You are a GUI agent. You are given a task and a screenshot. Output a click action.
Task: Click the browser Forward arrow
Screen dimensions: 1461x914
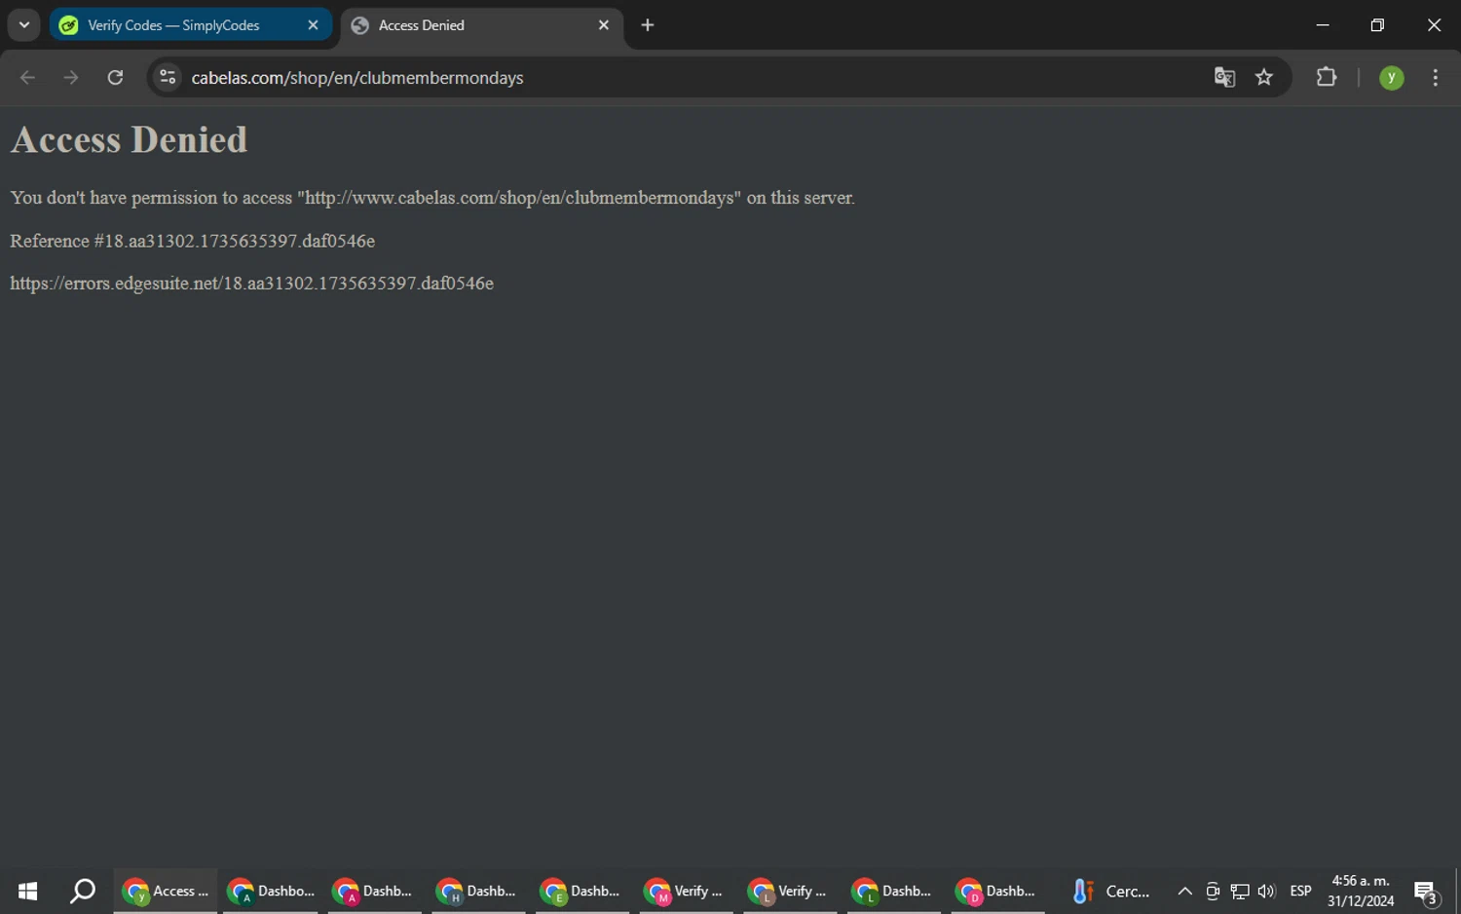point(71,78)
